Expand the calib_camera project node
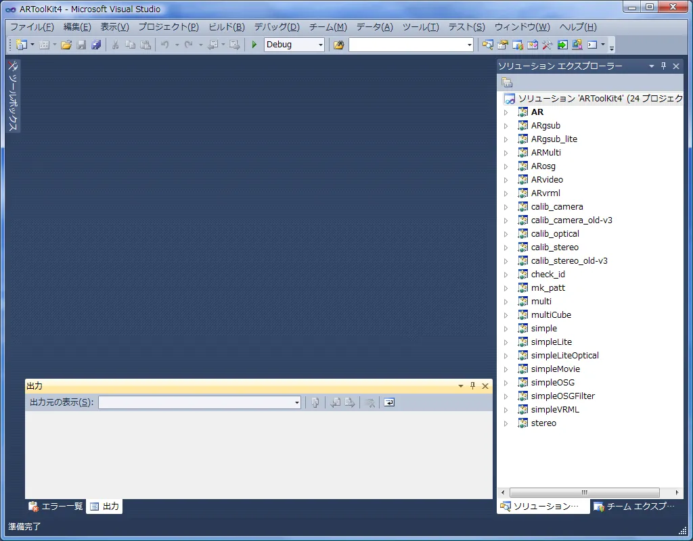The image size is (693, 541). point(506,207)
